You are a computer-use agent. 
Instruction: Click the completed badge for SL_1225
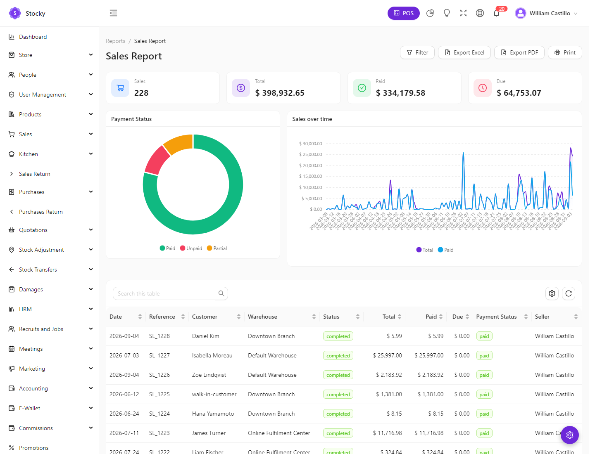coord(338,395)
